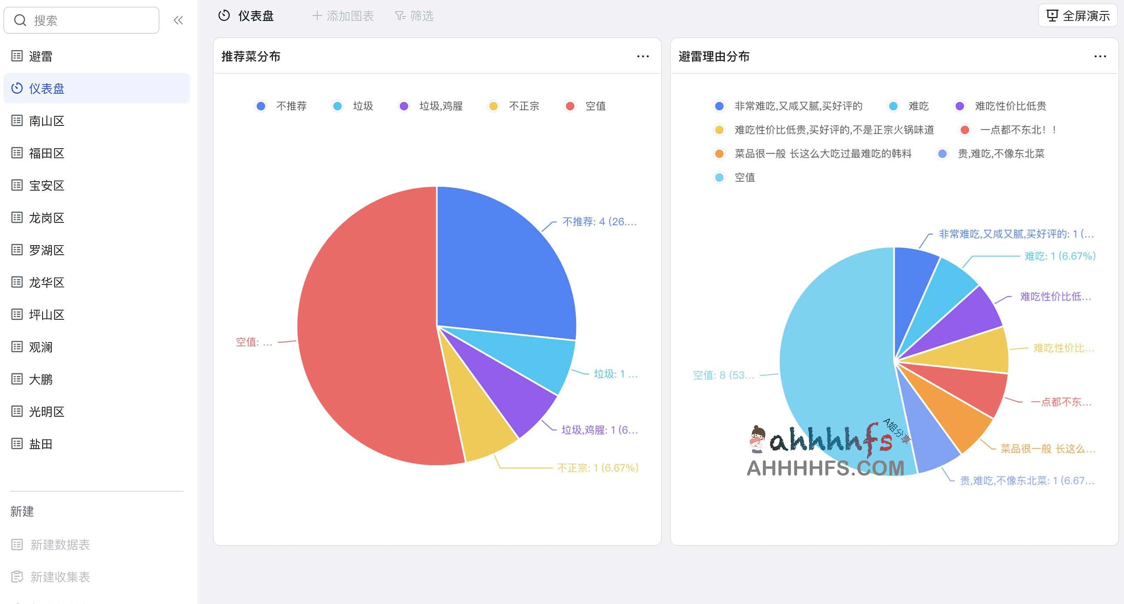Collapse the sidebar with double-chevron icon

(x=178, y=20)
